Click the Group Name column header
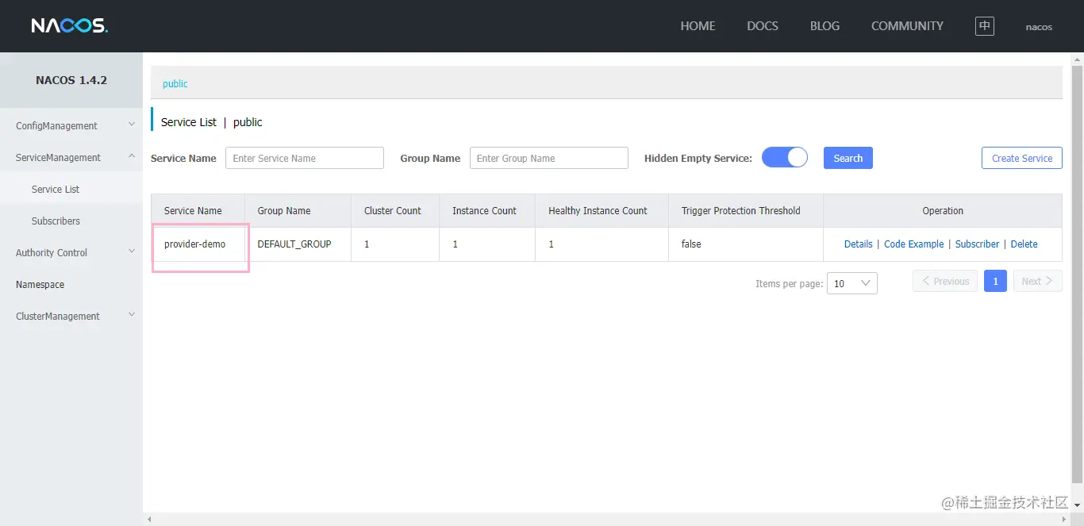 (x=298, y=211)
